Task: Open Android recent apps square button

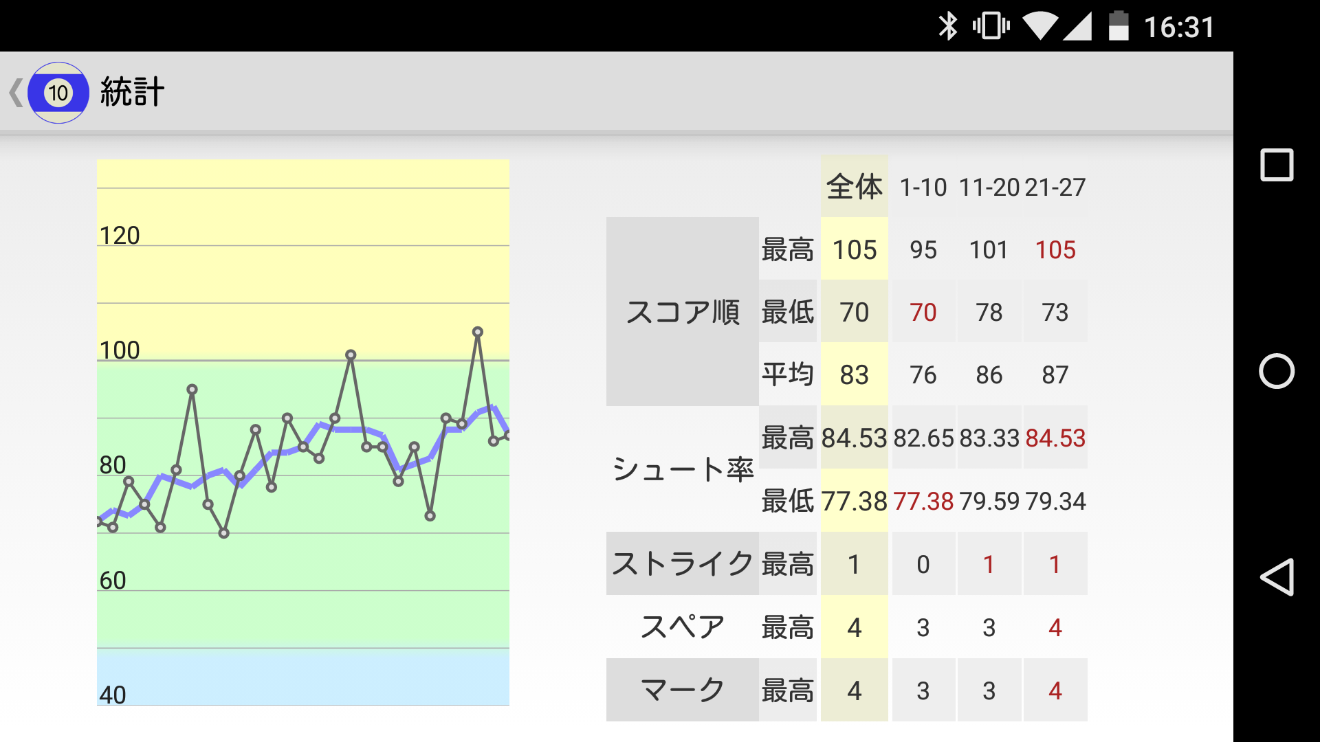Action: (1277, 165)
